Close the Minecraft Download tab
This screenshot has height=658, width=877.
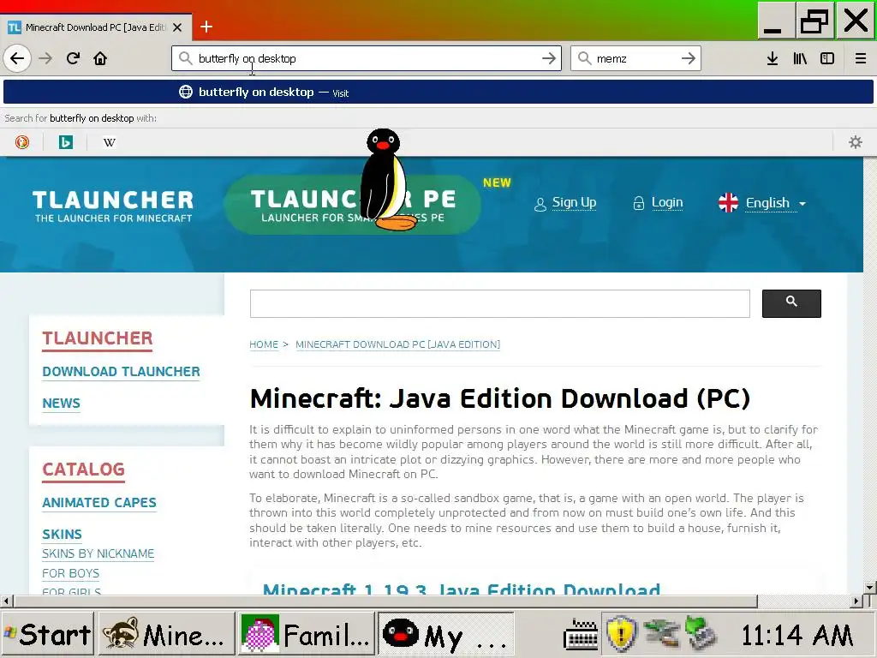point(177,27)
